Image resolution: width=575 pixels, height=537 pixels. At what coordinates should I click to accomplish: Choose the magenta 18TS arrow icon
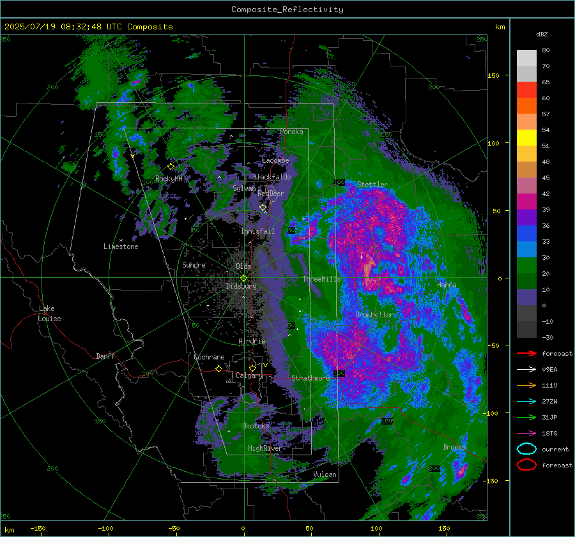click(526, 434)
